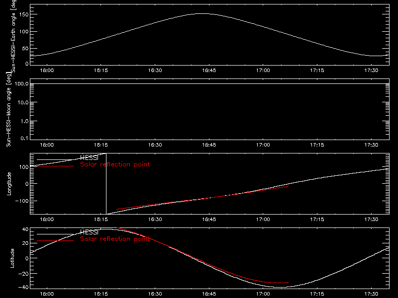Click '16:15' time label under Longitude plot

(x=101, y=219)
